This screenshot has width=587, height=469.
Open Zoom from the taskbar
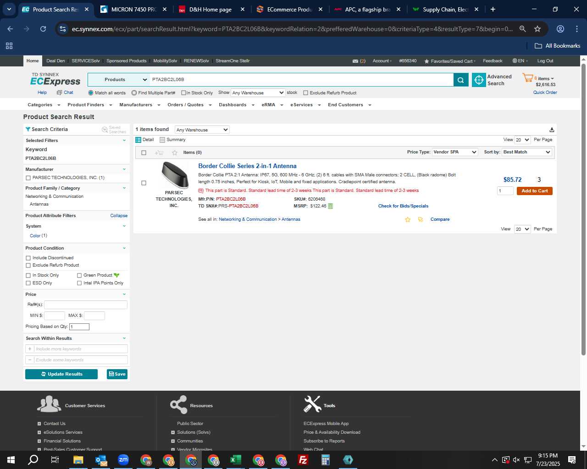coord(123,460)
